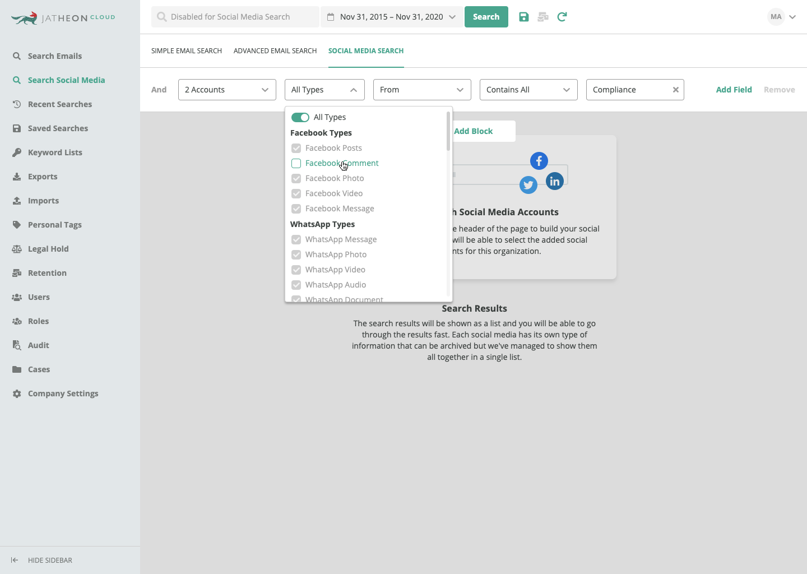Collapse the All Types dropdown
Image resolution: width=807 pixels, height=574 pixels.
click(x=324, y=90)
